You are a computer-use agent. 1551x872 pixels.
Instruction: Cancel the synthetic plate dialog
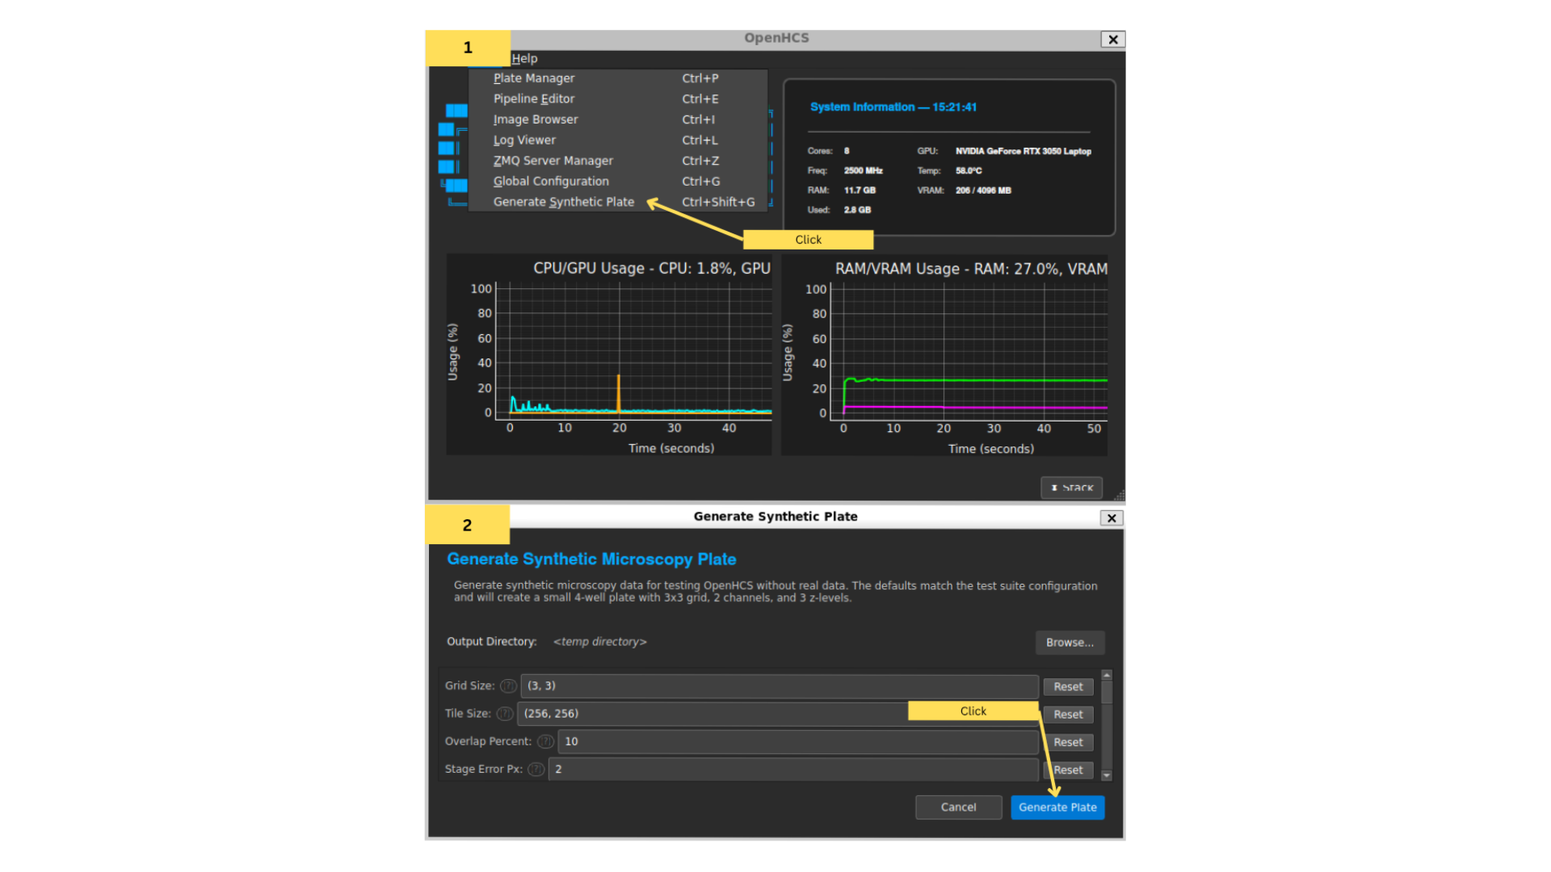click(x=958, y=807)
